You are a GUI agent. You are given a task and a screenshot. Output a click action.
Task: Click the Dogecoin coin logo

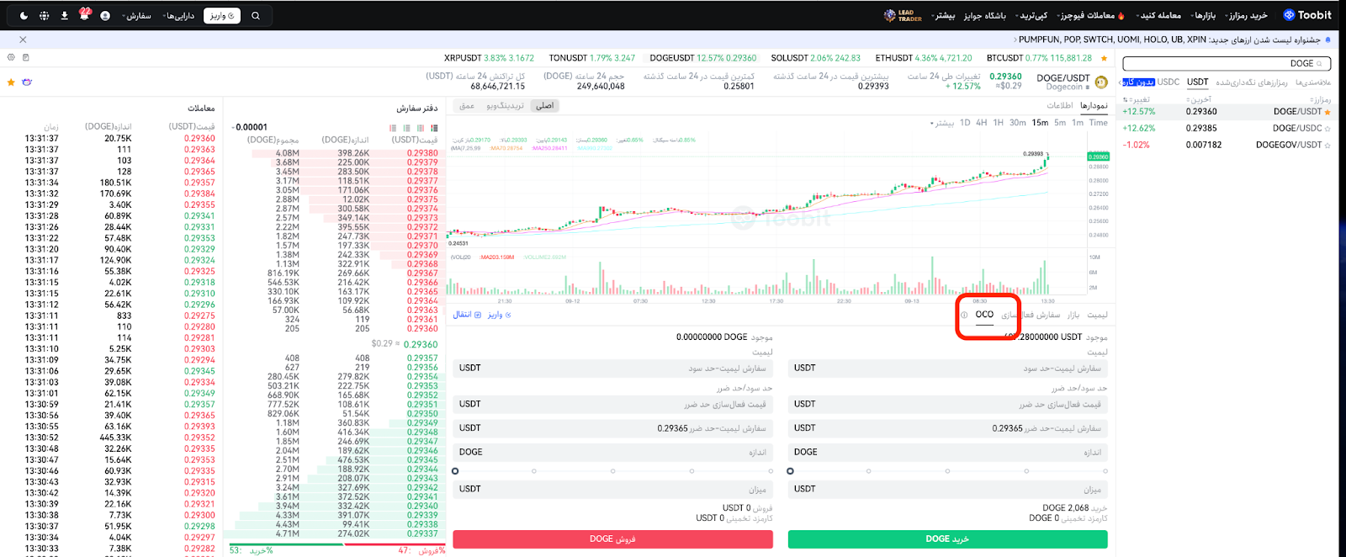coord(1101,82)
